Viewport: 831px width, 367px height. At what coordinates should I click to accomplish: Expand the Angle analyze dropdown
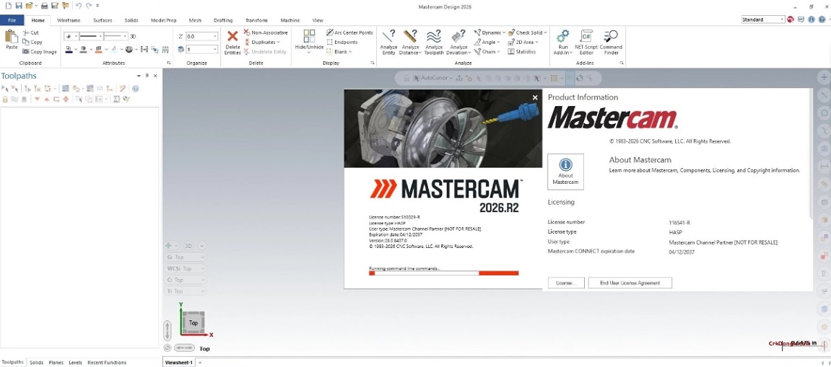click(499, 42)
